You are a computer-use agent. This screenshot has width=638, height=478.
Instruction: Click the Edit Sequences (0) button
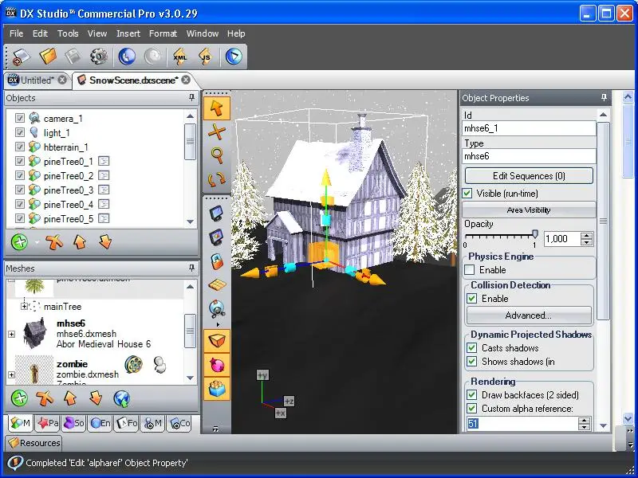(529, 176)
